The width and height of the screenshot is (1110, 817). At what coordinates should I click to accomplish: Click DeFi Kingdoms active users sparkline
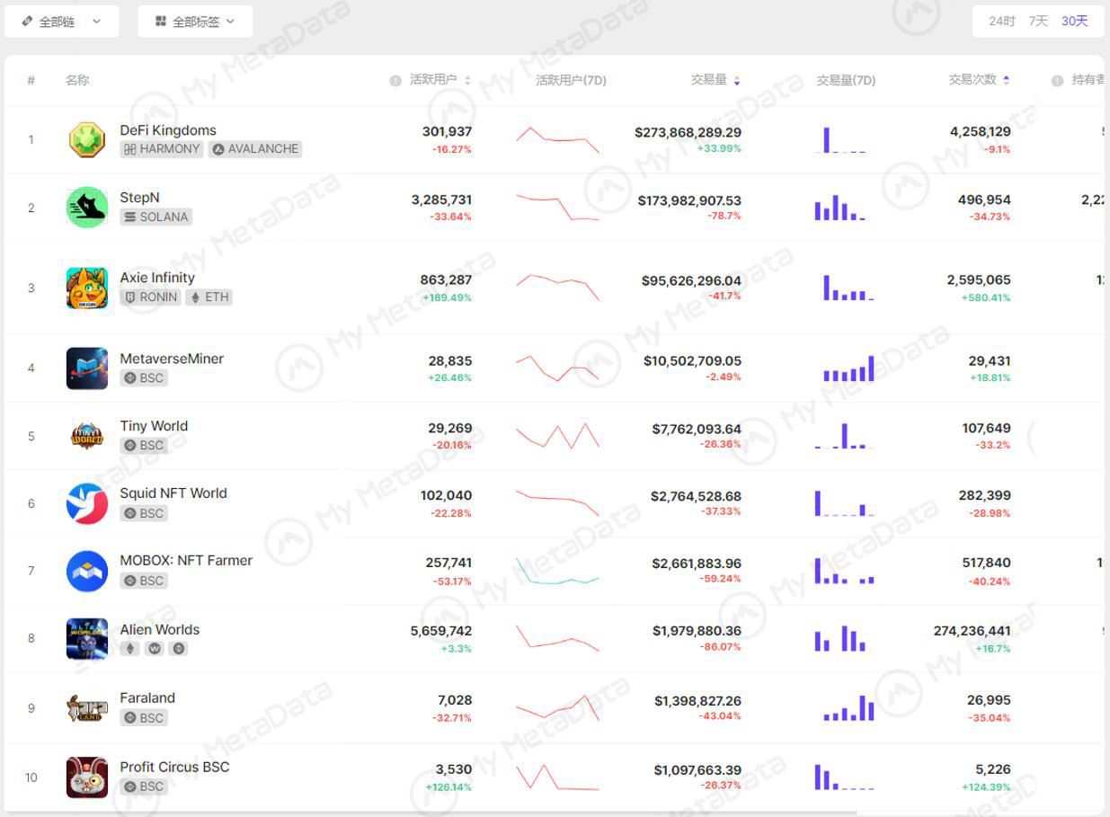(x=557, y=139)
